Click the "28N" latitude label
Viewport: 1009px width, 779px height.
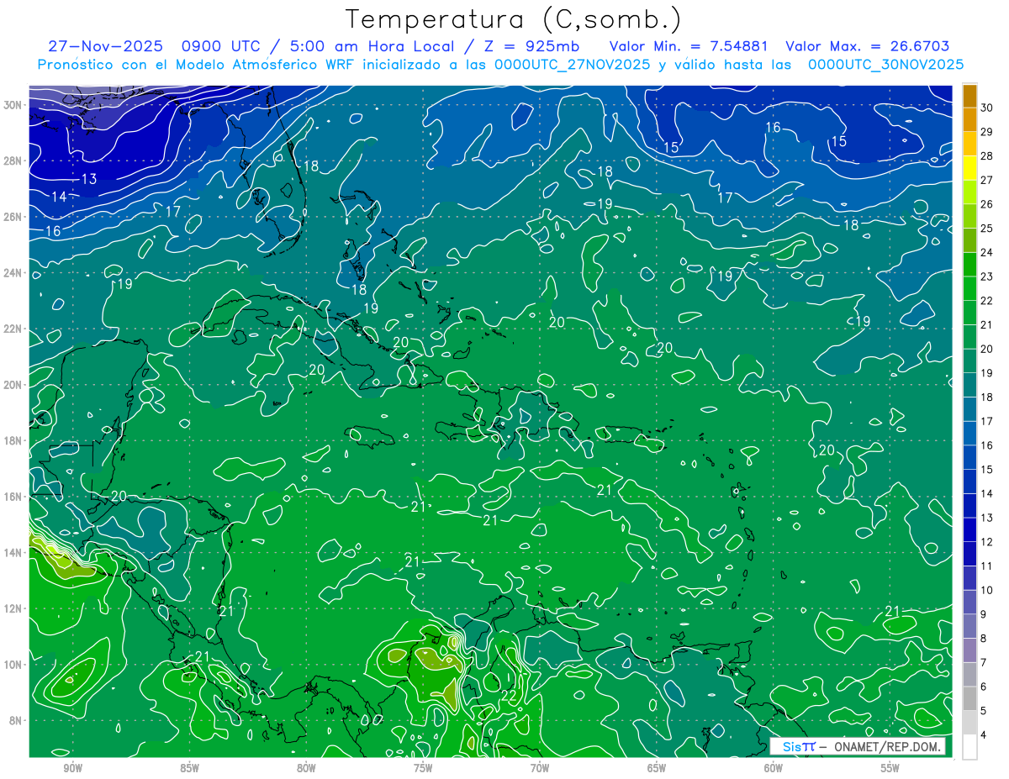tap(13, 161)
